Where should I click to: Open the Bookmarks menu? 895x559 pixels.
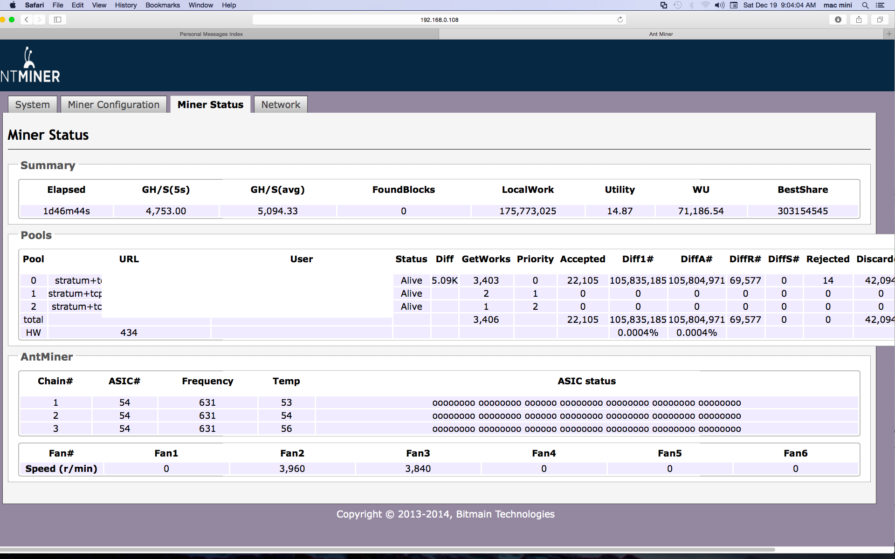pyautogui.click(x=163, y=5)
